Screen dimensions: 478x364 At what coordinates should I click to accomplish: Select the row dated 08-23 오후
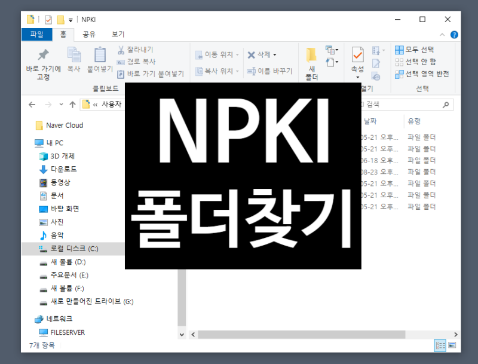tap(399, 172)
